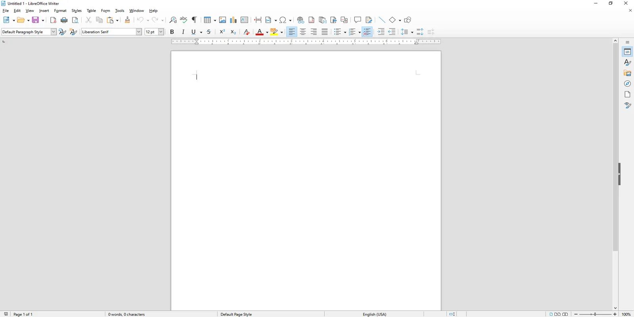Open the Table menu
634x317 pixels.
pyautogui.click(x=91, y=11)
